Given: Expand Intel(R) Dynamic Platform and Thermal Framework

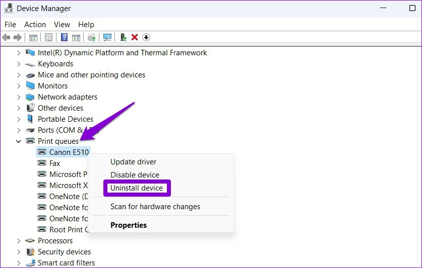Looking at the screenshot, I should 19,53.
